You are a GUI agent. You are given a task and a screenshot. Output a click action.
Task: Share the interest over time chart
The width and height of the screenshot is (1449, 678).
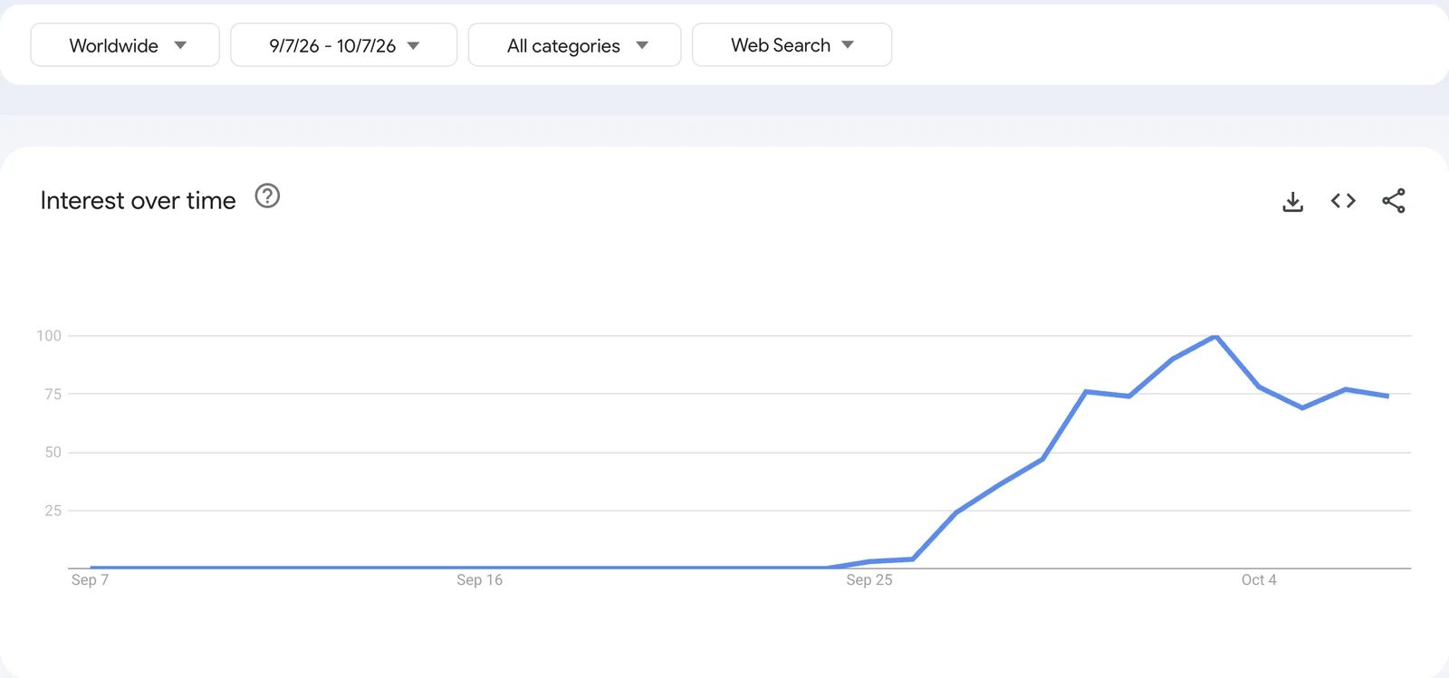(1394, 201)
